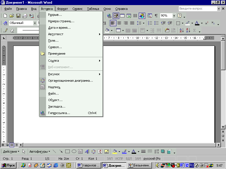Open shading color bucket in tables toolbar
This screenshot has width=226, height=169.
pyautogui.click(x=107, y=30)
